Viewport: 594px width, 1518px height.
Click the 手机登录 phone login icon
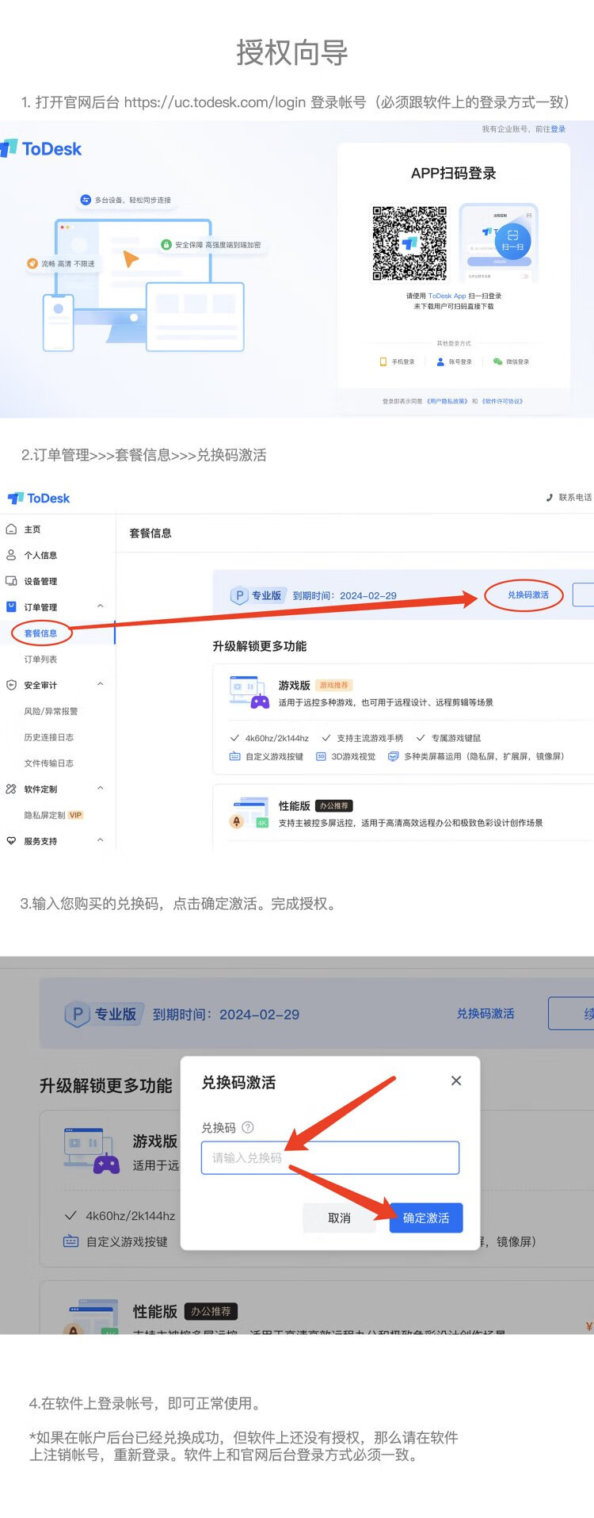[383, 361]
